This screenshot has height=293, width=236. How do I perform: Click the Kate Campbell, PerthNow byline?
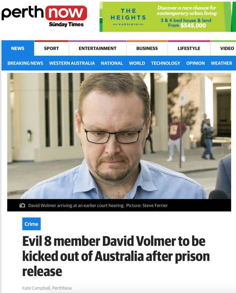47,288
